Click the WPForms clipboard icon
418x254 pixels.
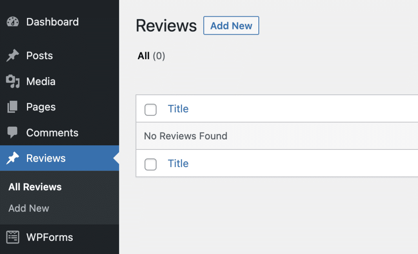coord(13,237)
